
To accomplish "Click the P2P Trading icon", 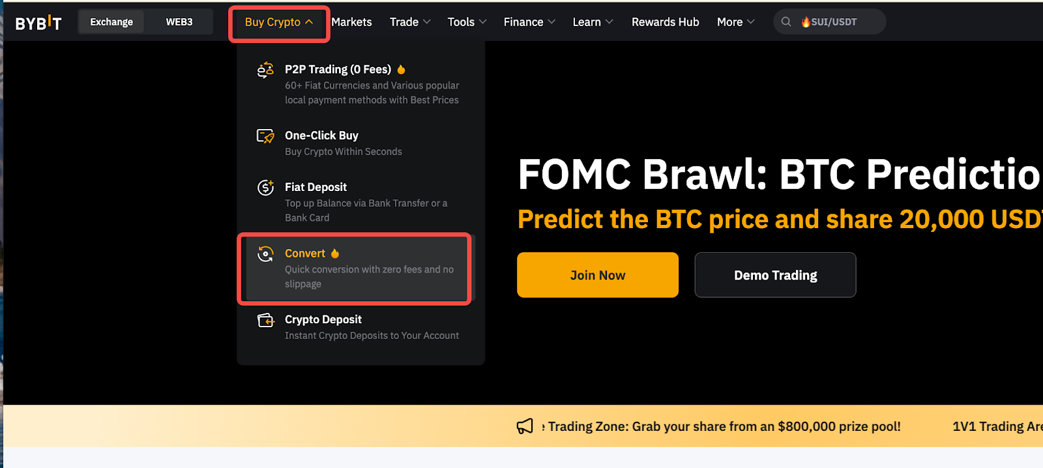I will click(x=265, y=70).
